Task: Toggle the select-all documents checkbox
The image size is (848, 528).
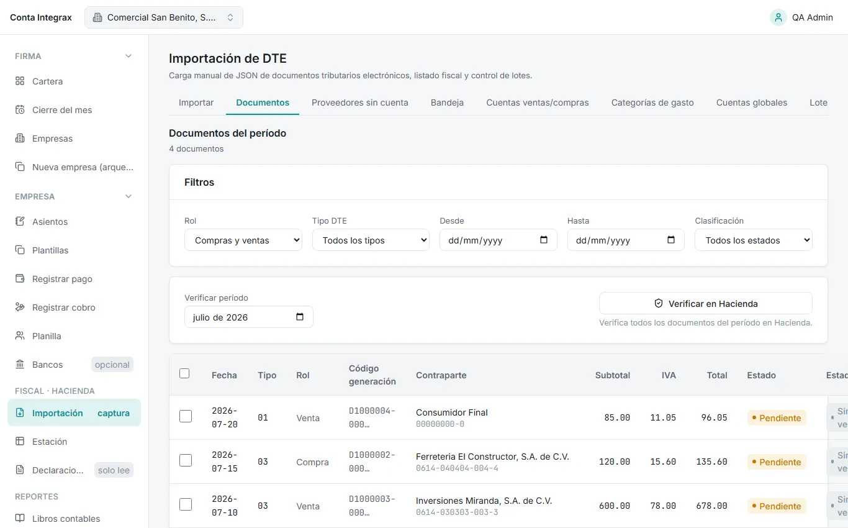Action: tap(184, 373)
